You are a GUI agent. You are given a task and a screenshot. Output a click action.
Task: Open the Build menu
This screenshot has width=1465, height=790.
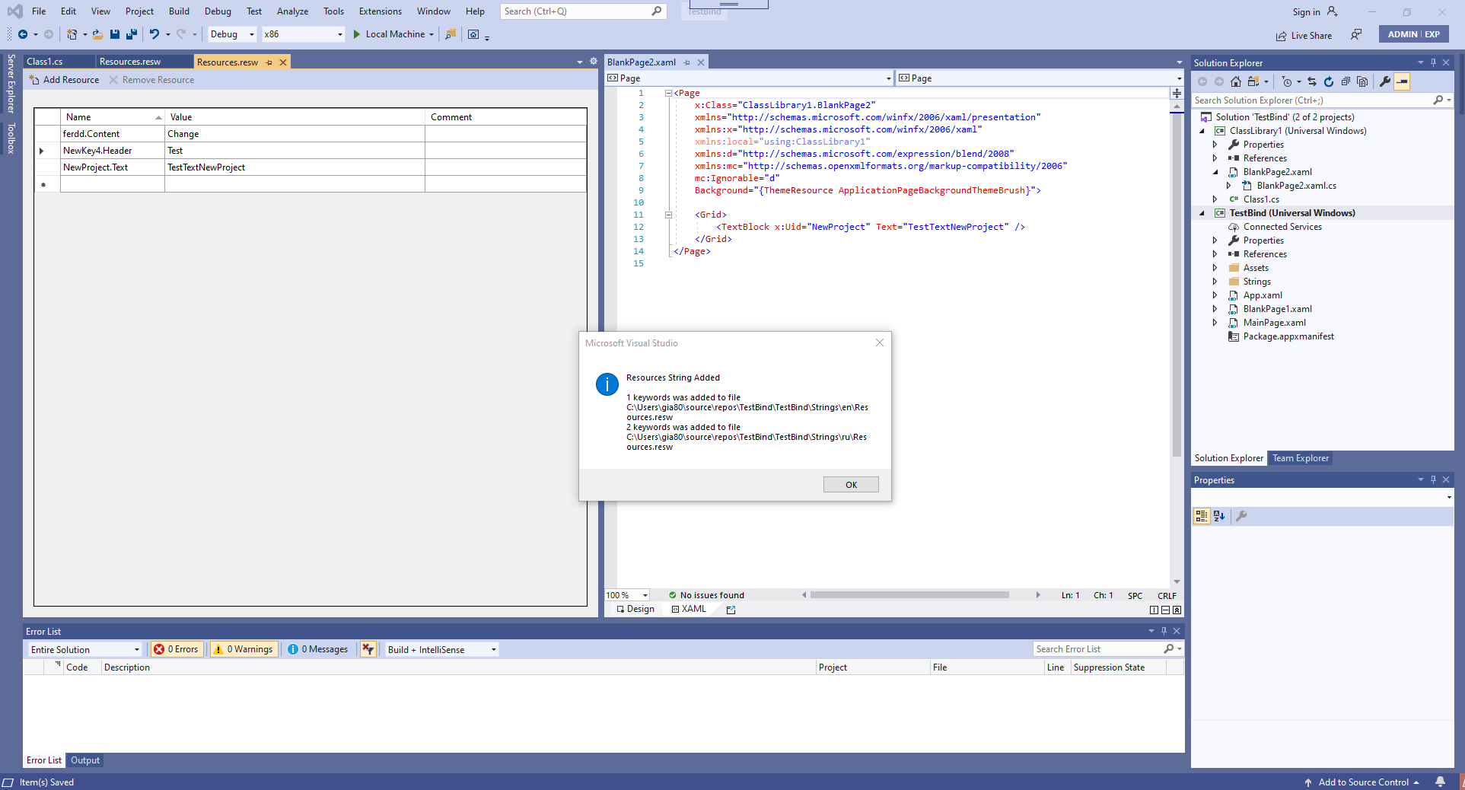click(x=179, y=11)
